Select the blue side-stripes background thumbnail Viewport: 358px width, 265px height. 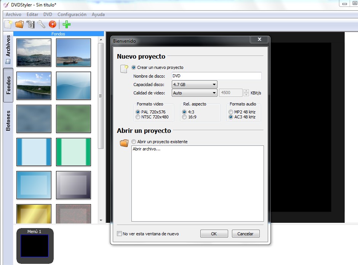point(34,152)
